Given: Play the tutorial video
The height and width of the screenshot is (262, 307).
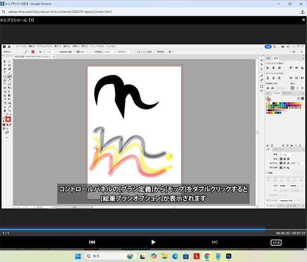Looking at the screenshot, I should (x=153, y=242).
